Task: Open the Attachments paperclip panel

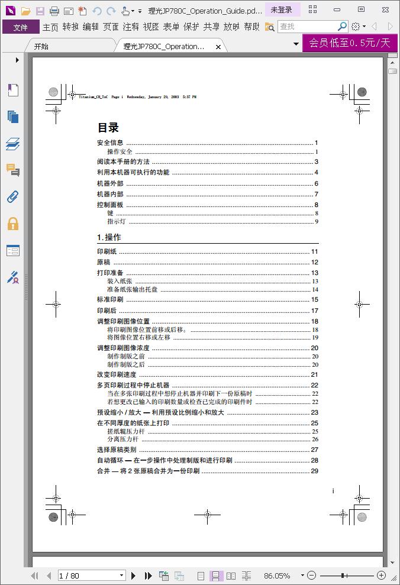Action: tap(13, 196)
